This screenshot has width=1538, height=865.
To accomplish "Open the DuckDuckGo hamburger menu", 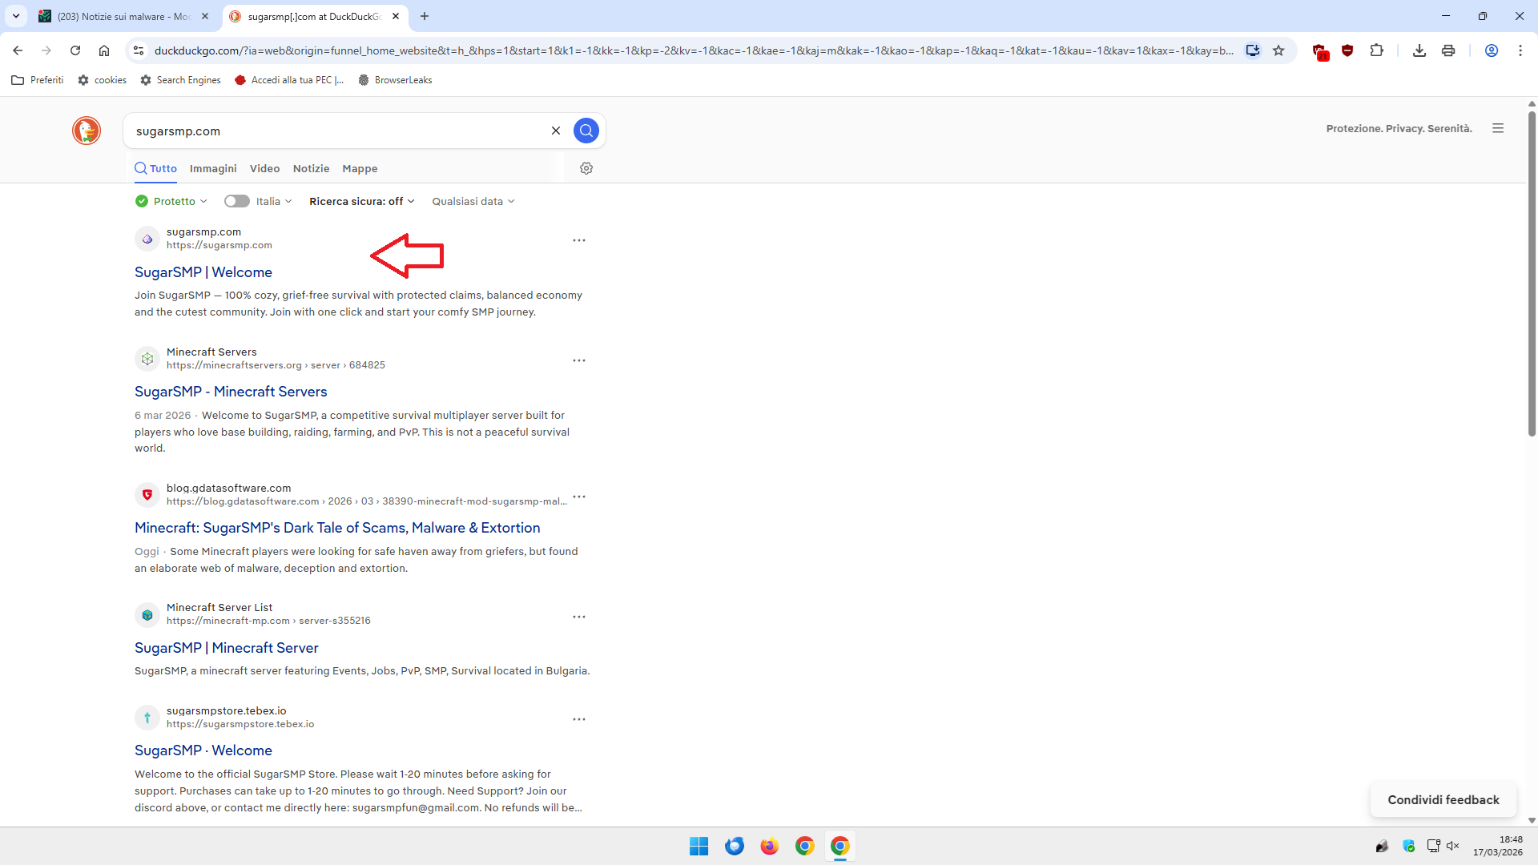I will [1498, 128].
